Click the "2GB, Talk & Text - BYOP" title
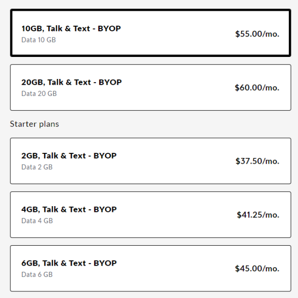298x298 pixels. [x=69, y=156]
